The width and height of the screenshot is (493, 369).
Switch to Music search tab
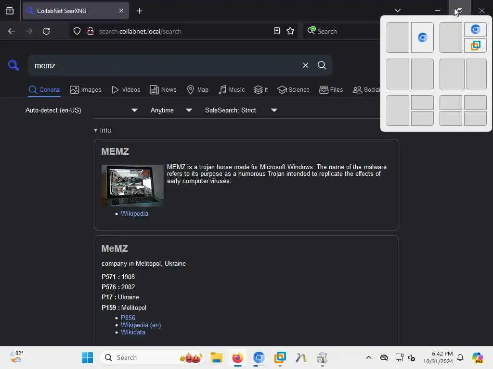coord(232,90)
